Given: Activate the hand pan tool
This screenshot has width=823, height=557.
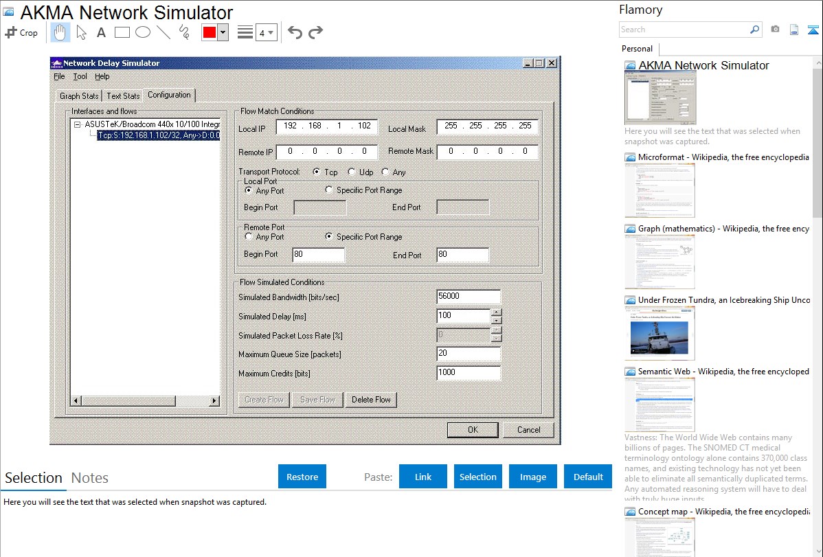Looking at the screenshot, I should [x=60, y=32].
